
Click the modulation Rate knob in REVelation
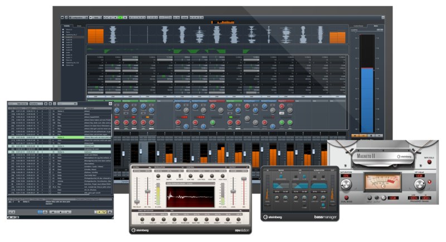[x=158, y=176]
